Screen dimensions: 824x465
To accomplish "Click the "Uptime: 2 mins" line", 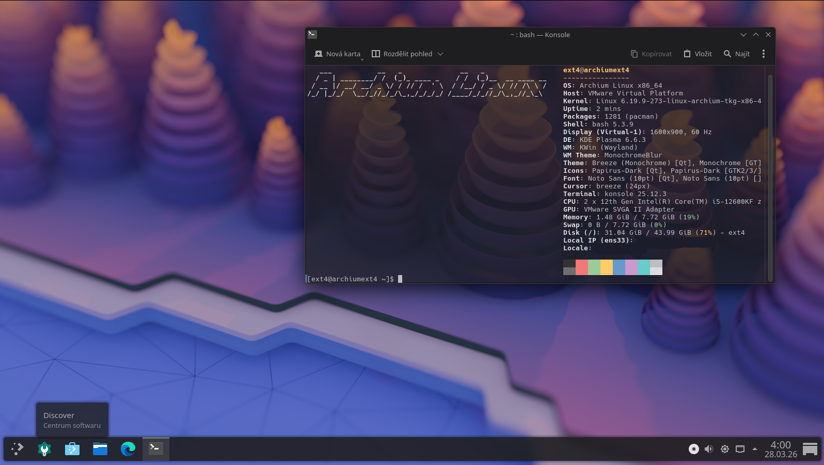I will 592,109.
